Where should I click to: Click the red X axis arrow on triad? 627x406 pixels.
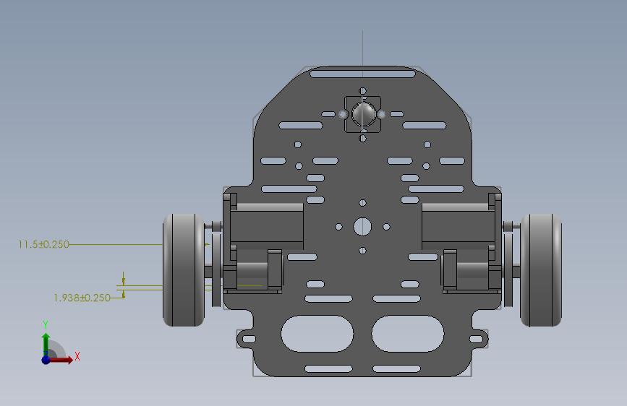click(62, 360)
